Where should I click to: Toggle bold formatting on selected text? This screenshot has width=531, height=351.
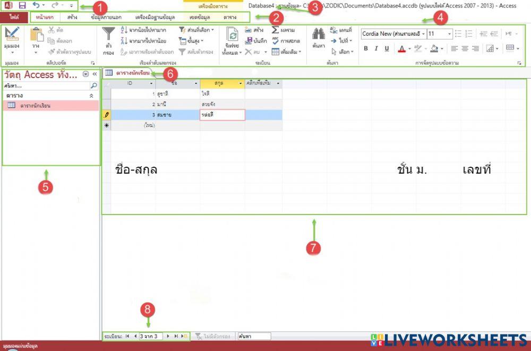click(366, 48)
